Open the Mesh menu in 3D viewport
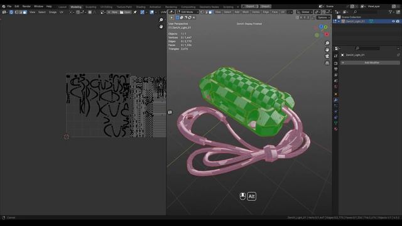402x226 pixels. (246, 12)
